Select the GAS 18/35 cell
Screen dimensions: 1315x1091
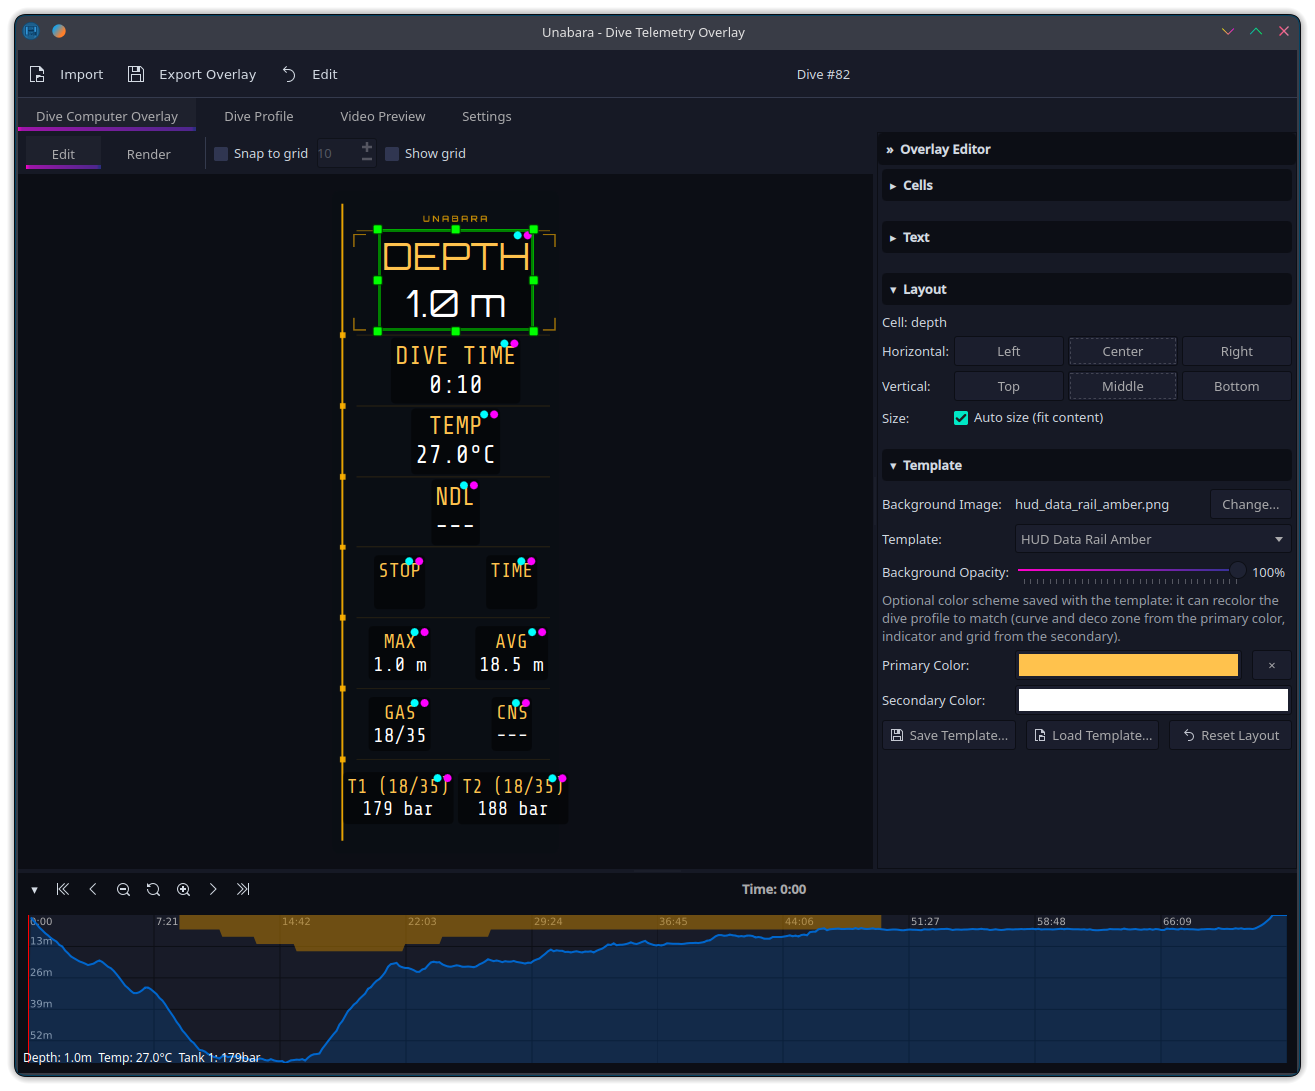tap(400, 724)
